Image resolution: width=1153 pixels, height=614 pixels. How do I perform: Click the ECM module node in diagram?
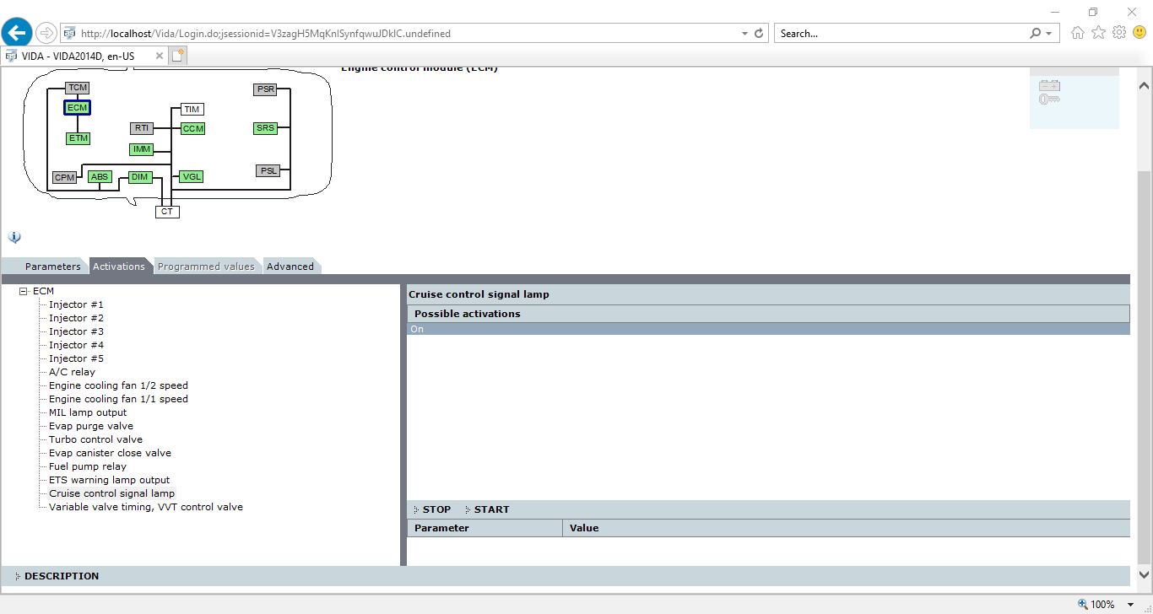pyautogui.click(x=77, y=108)
